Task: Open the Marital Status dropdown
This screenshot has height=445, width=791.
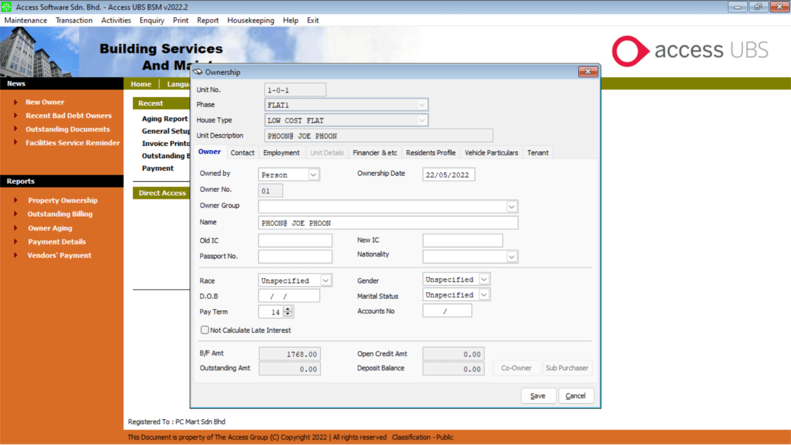Action: point(484,294)
